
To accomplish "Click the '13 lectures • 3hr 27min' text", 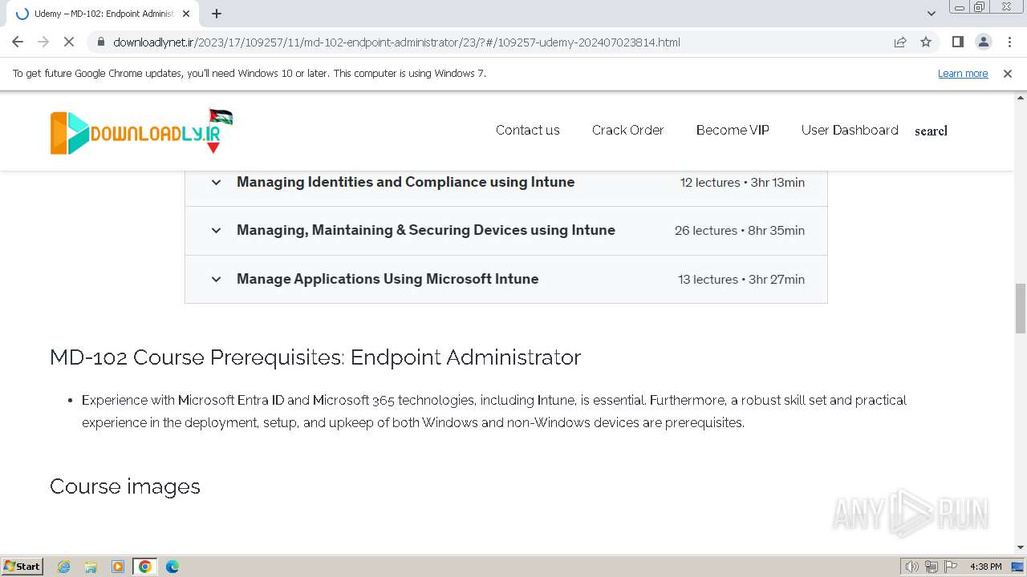I will [x=741, y=279].
